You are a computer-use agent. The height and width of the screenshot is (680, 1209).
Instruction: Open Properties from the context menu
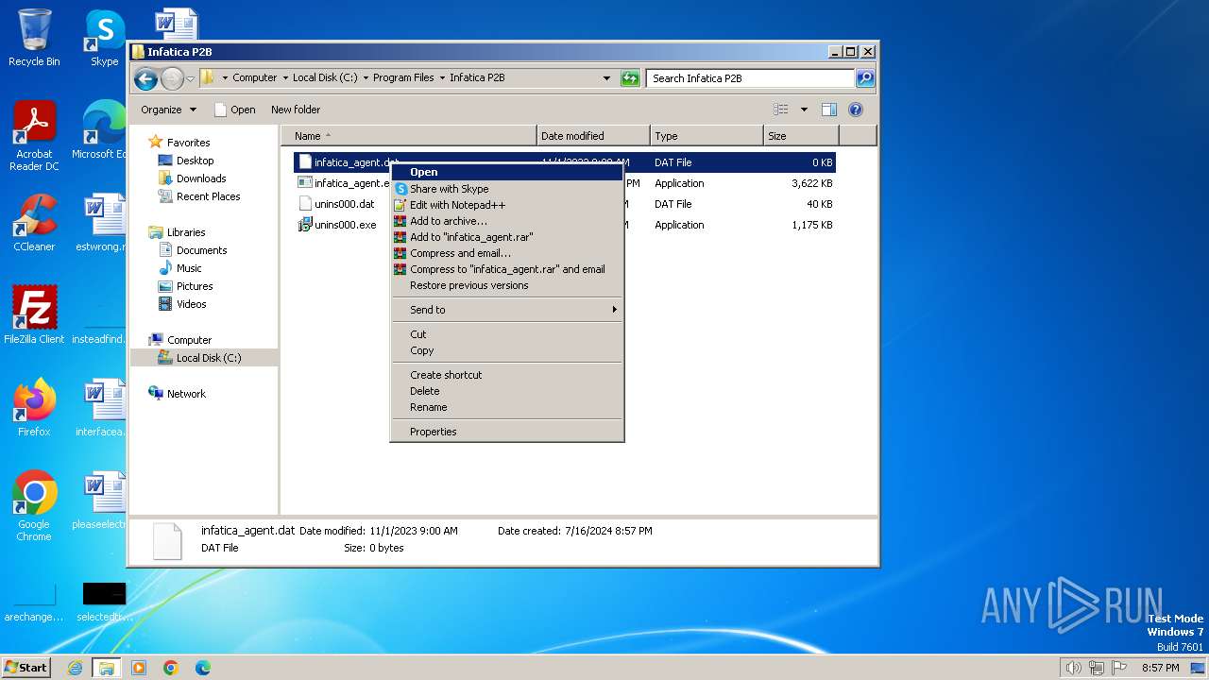tap(507, 432)
